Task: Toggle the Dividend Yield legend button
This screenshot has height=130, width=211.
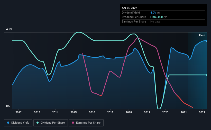Action: click(18, 123)
